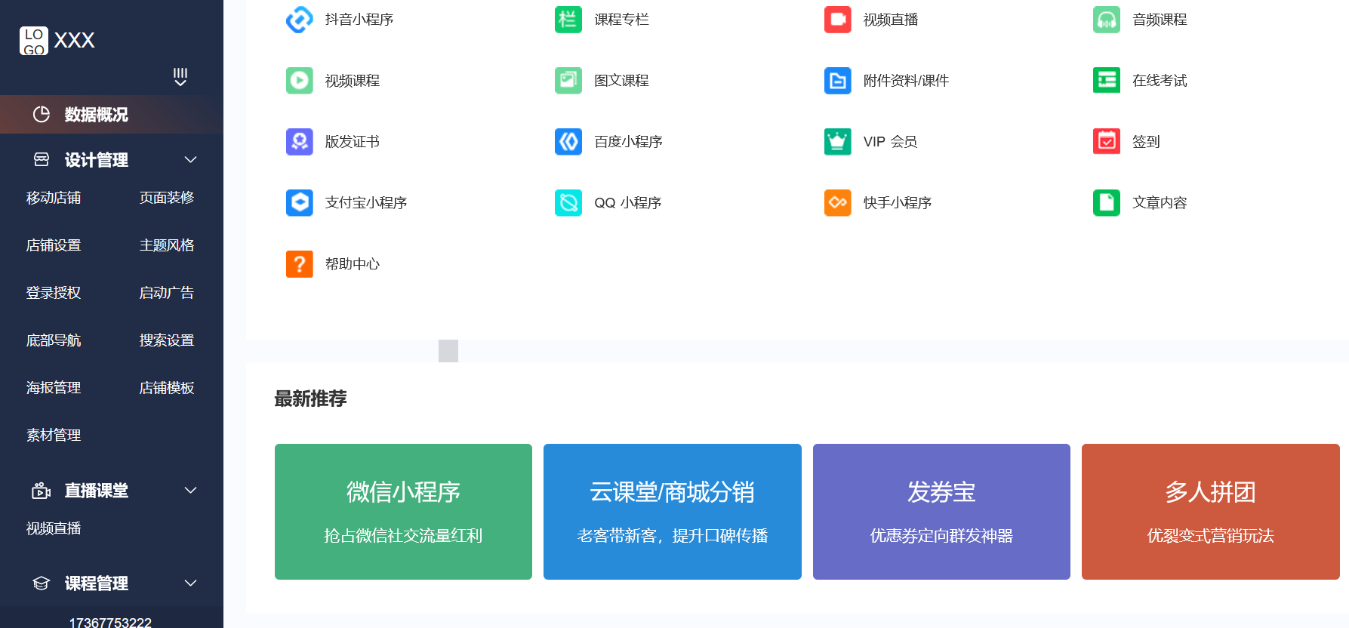Go to 数据概况 in sidebar
Viewport: 1349px width, 628px height.
96,115
